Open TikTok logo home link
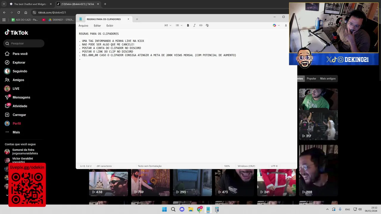This screenshot has height=214, width=381. tap(16, 33)
